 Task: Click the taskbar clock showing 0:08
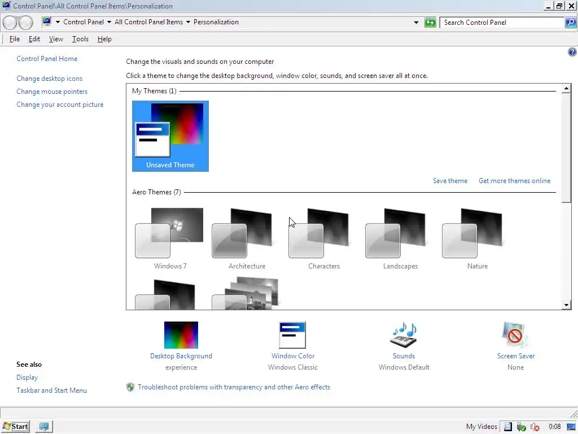[x=554, y=427]
